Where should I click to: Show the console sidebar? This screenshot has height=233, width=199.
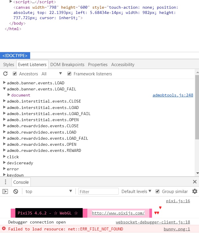point(5,191)
